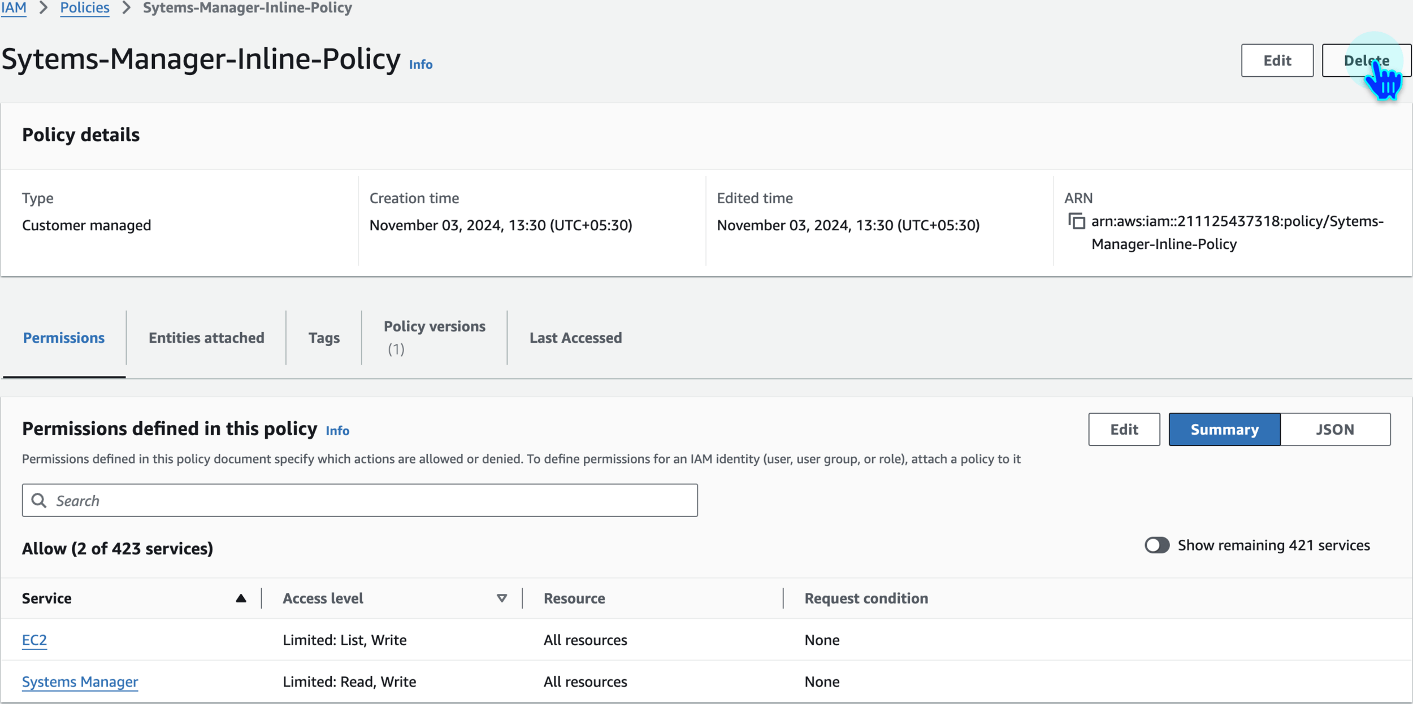Open the Permissions tab
1413x704 pixels.
tap(64, 338)
